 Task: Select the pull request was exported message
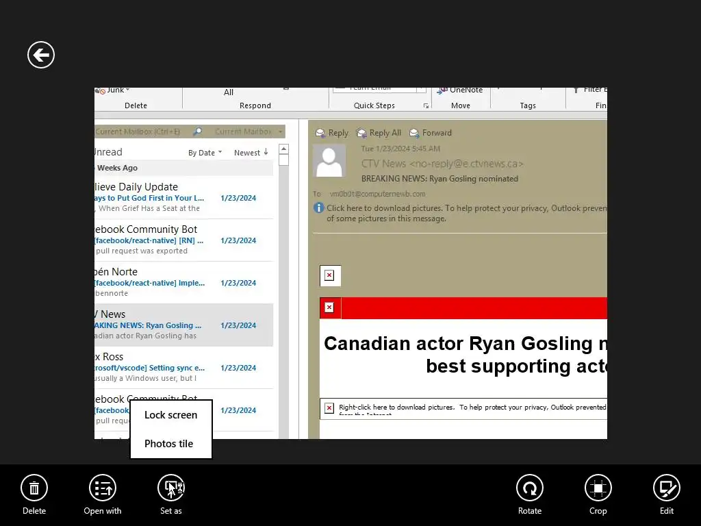[x=183, y=240]
